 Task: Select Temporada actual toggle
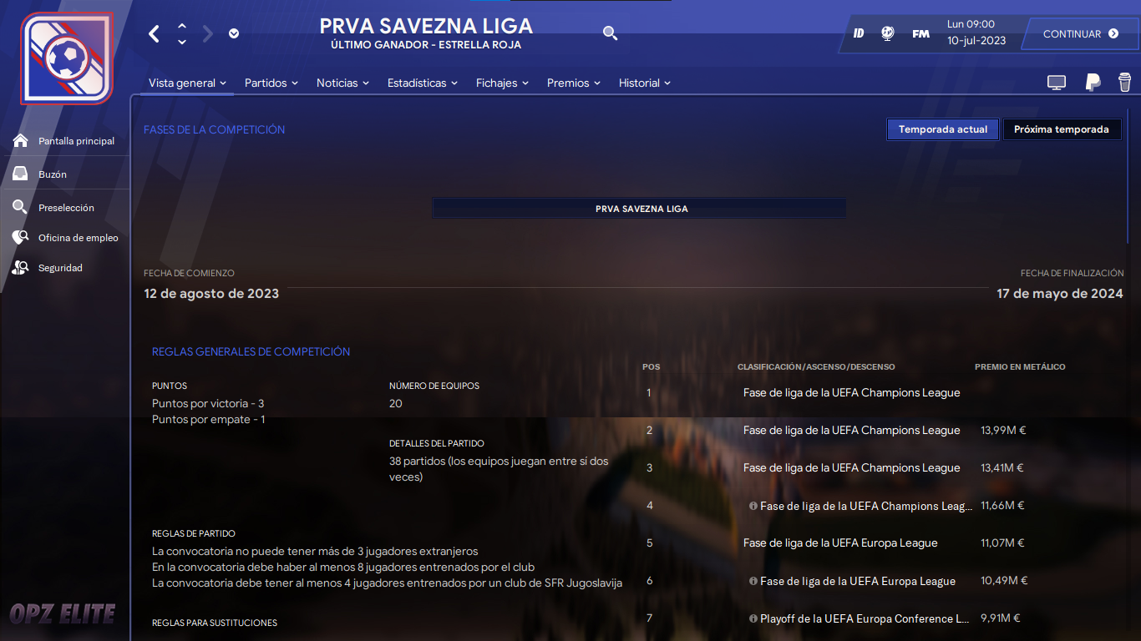pos(943,129)
